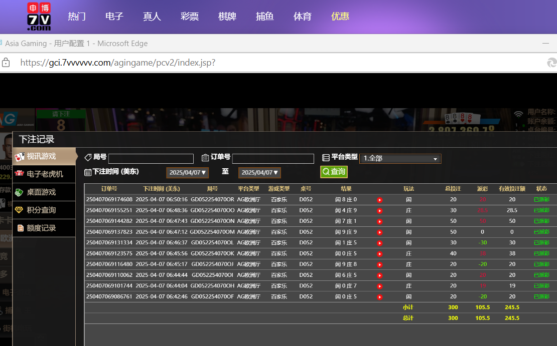This screenshot has height=346, width=557.
Task: Click the 7V.com site logo
Action: 39,17
